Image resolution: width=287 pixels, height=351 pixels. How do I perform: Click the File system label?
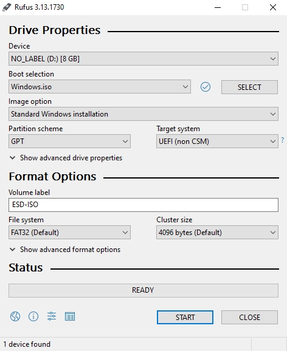(x=26, y=220)
